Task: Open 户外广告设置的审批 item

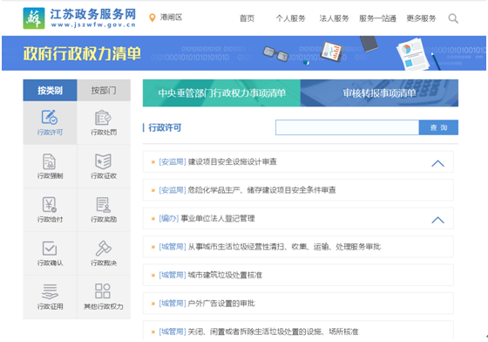Action: pos(221,304)
